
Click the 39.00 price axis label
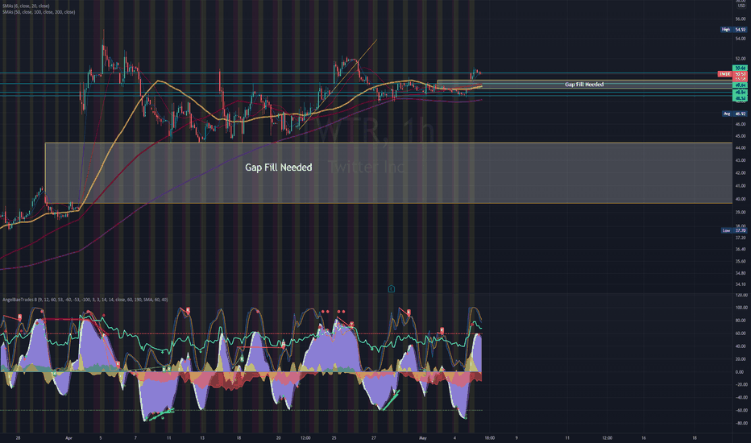click(741, 212)
